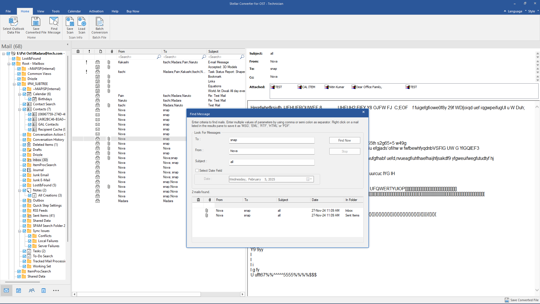Collapse the Calendar (6) node
This screenshot has width=540, height=304.
tap(19, 94)
